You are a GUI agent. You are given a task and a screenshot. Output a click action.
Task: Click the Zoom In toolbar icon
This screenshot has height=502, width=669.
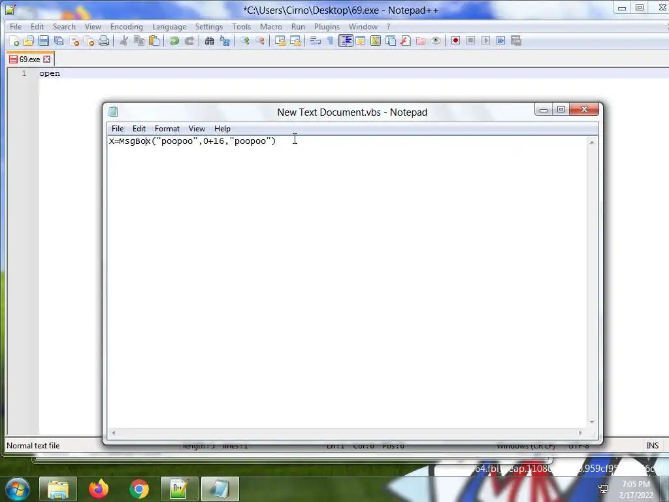244,41
